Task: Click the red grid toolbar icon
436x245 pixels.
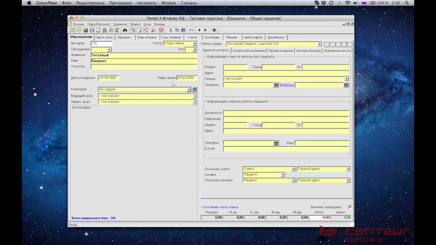Action: [x=161, y=30]
